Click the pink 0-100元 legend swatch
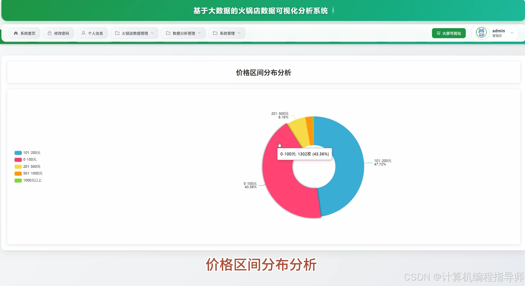The image size is (525, 286). pos(18,160)
